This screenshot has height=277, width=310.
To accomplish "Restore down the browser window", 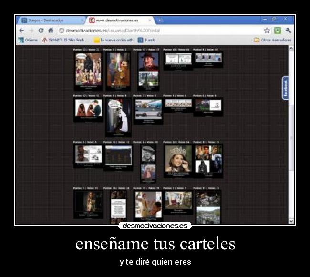I will click(274, 19).
